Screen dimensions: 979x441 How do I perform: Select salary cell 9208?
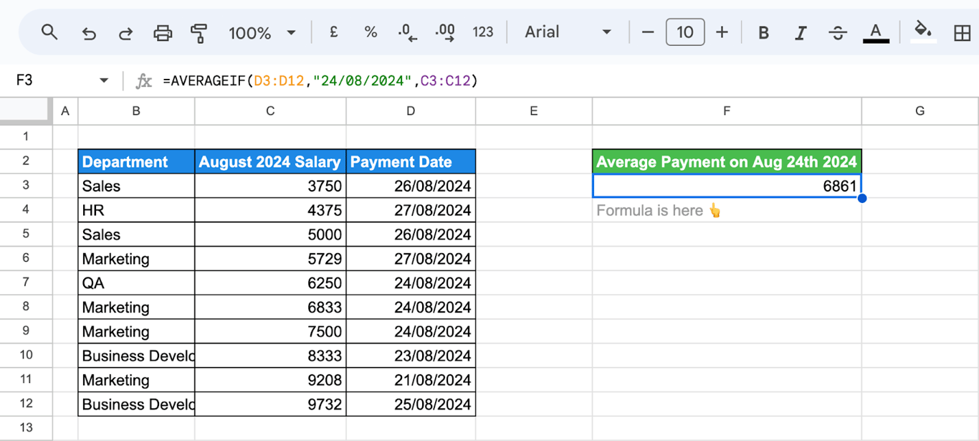point(270,380)
